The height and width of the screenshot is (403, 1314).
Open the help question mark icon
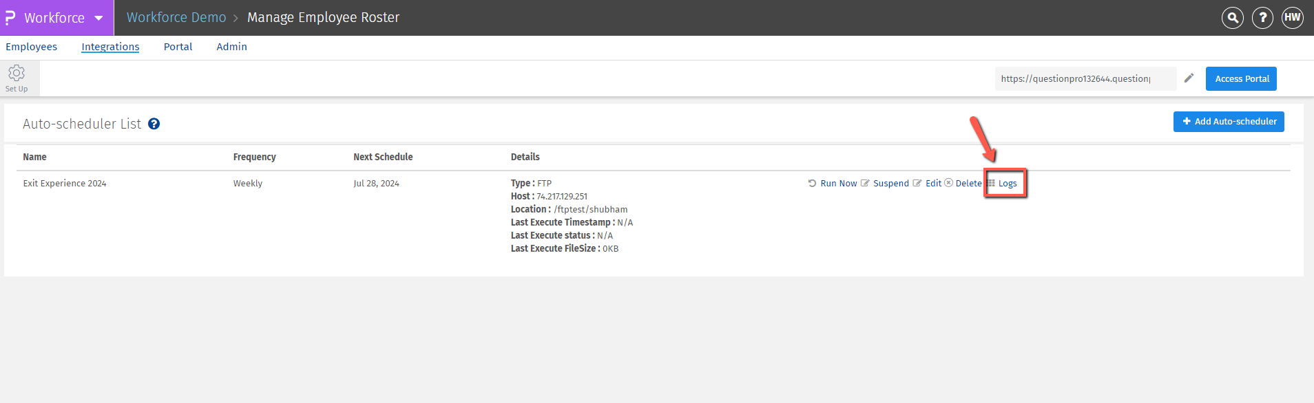[1262, 18]
